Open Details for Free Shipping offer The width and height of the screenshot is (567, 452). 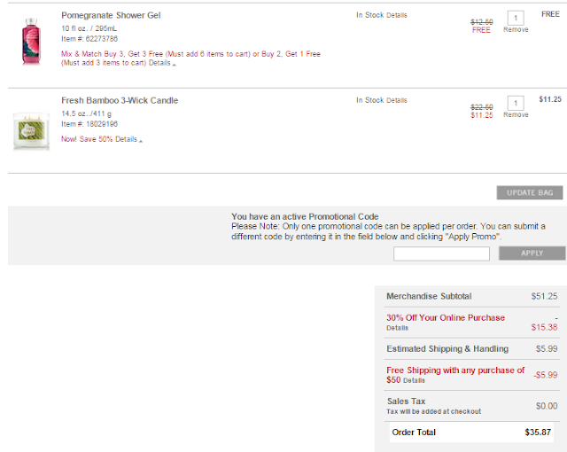(x=414, y=380)
